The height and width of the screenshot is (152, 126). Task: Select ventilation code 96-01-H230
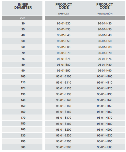tap(105, 135)
